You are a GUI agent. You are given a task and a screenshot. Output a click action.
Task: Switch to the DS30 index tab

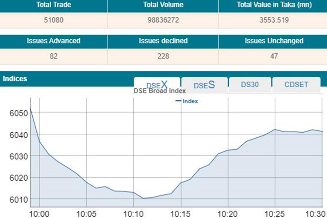(249, 84)
